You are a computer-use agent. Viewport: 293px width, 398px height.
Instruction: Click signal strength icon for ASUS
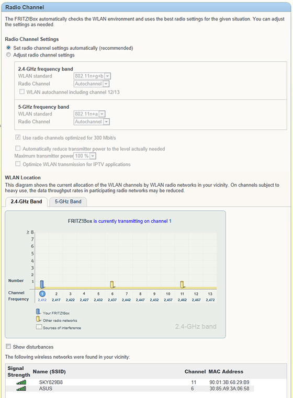pos(21,389)
